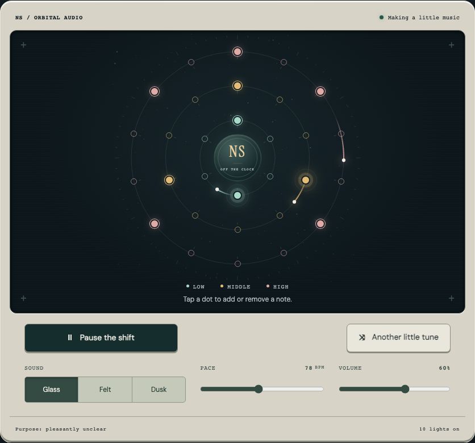Add note at outer ring's far-left lower empty dot
The height and width of the screenshot is (443, 475).
coord(134,182)
